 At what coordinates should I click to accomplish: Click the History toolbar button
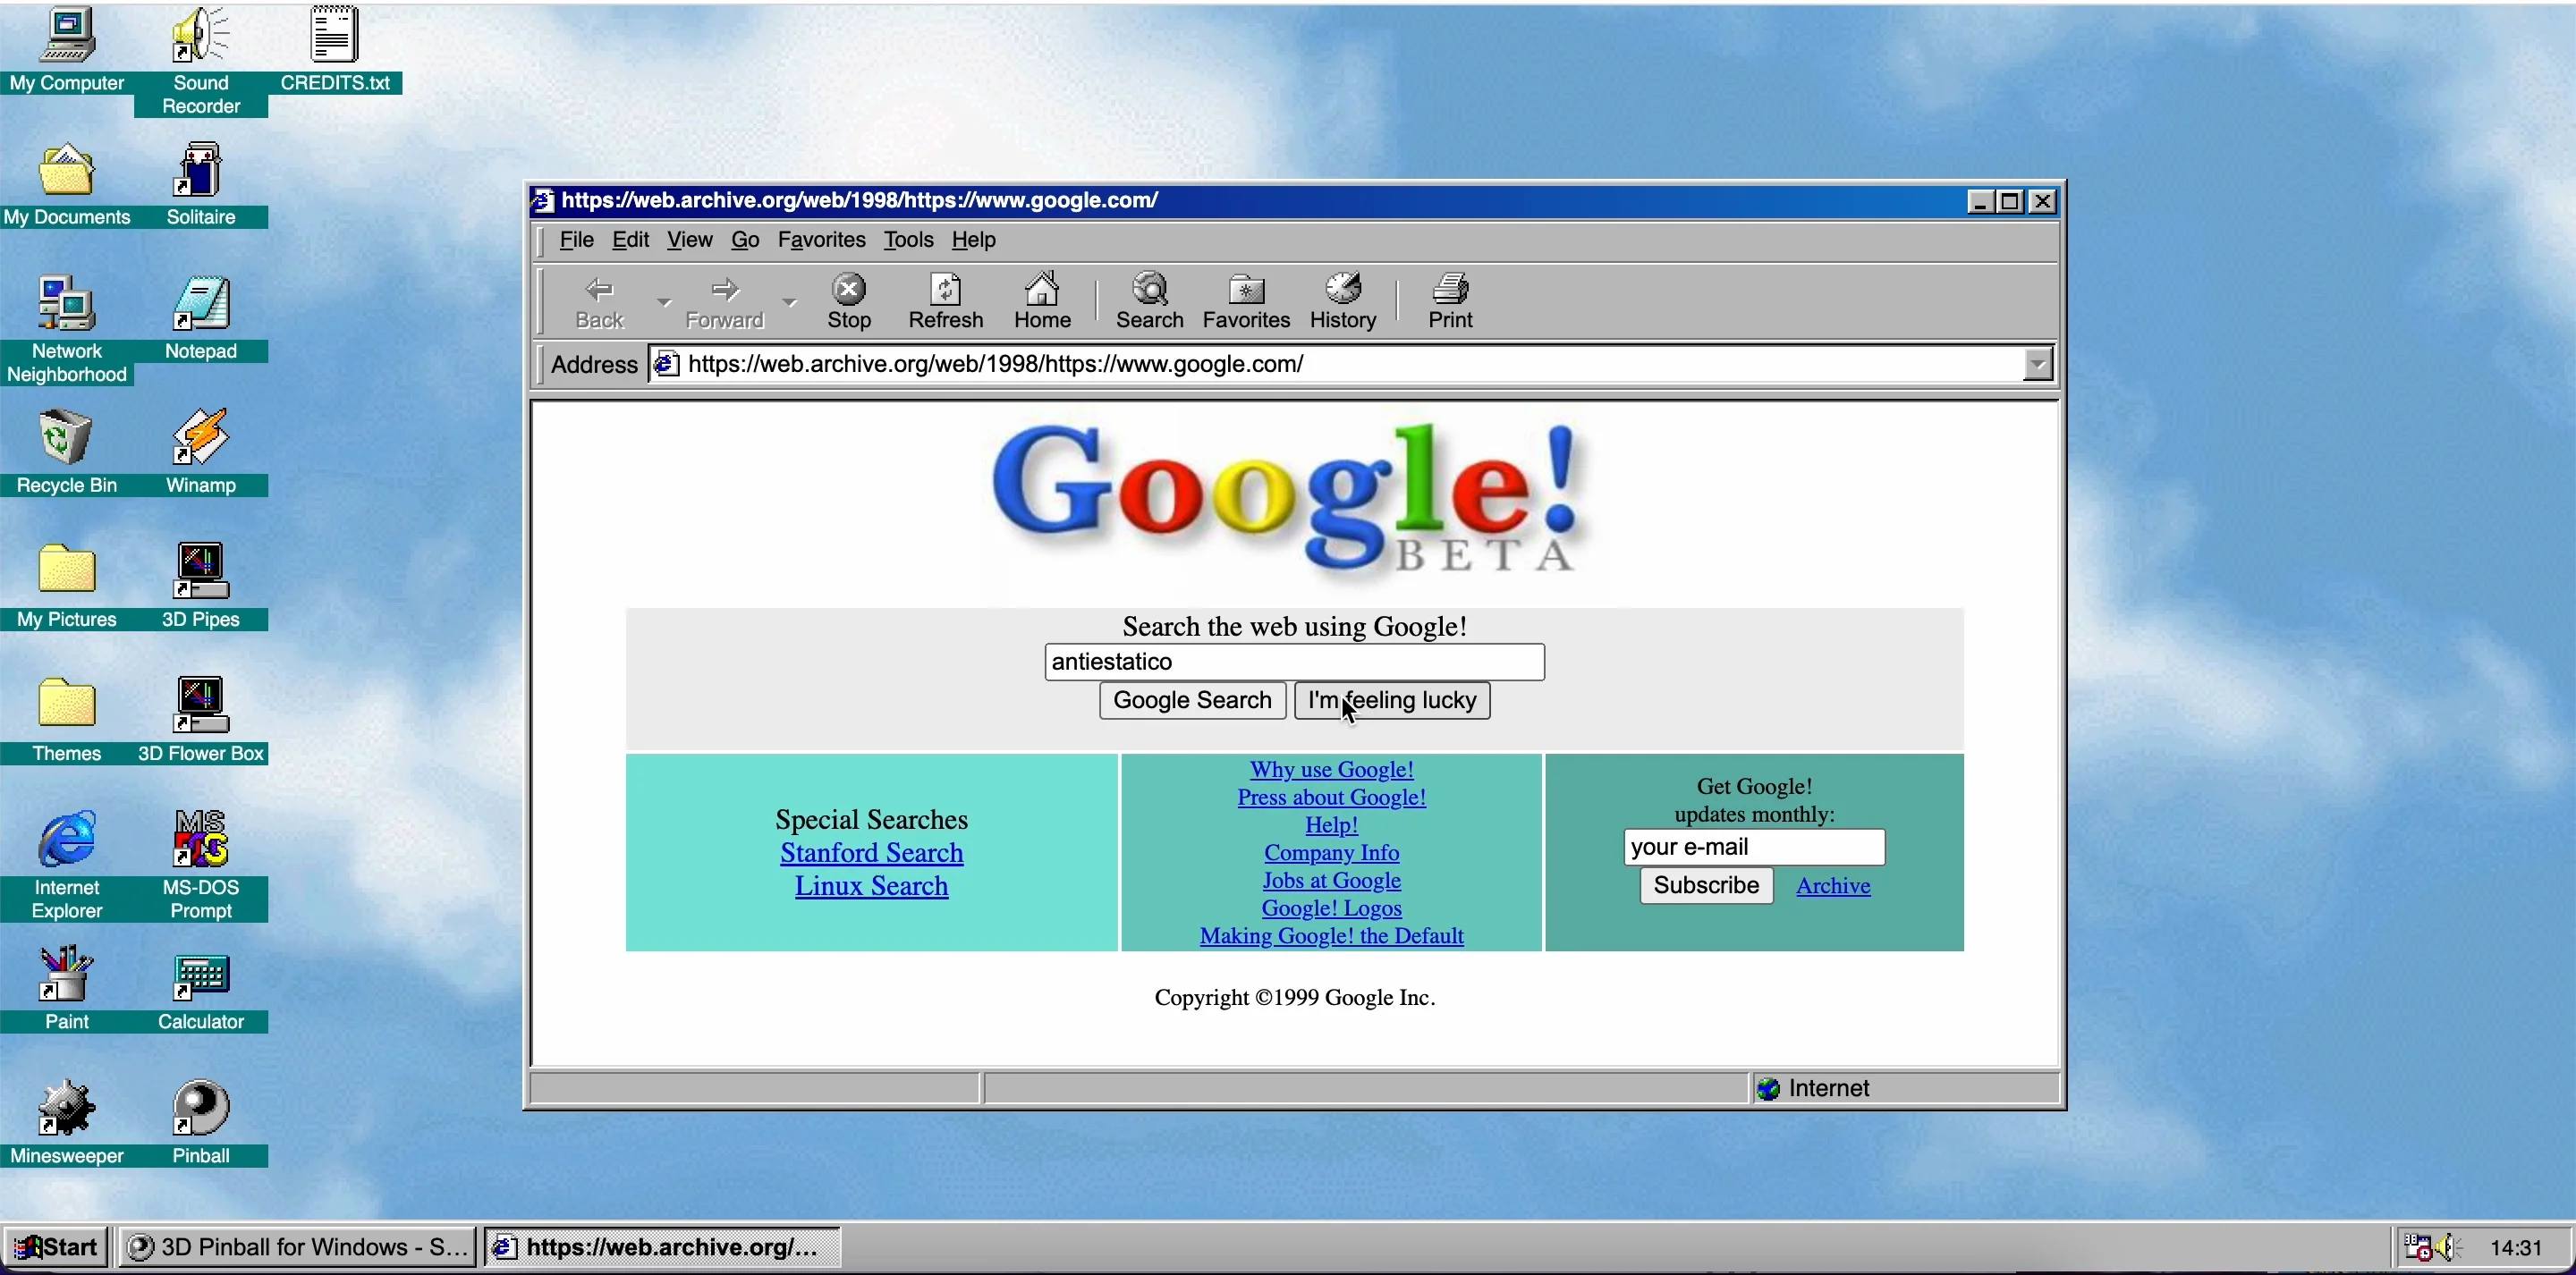click(1343, 299)
